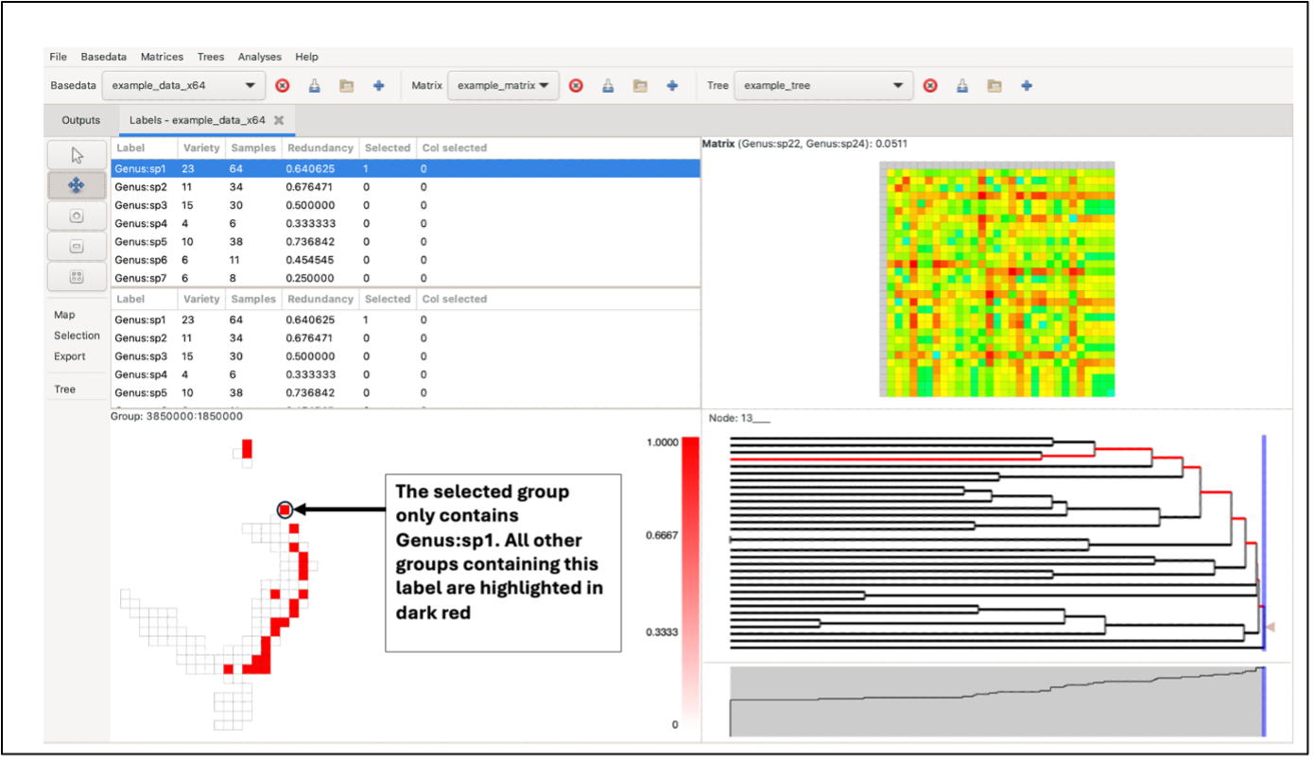Click the blue plus icon beside Matrix

pos(672,85)
